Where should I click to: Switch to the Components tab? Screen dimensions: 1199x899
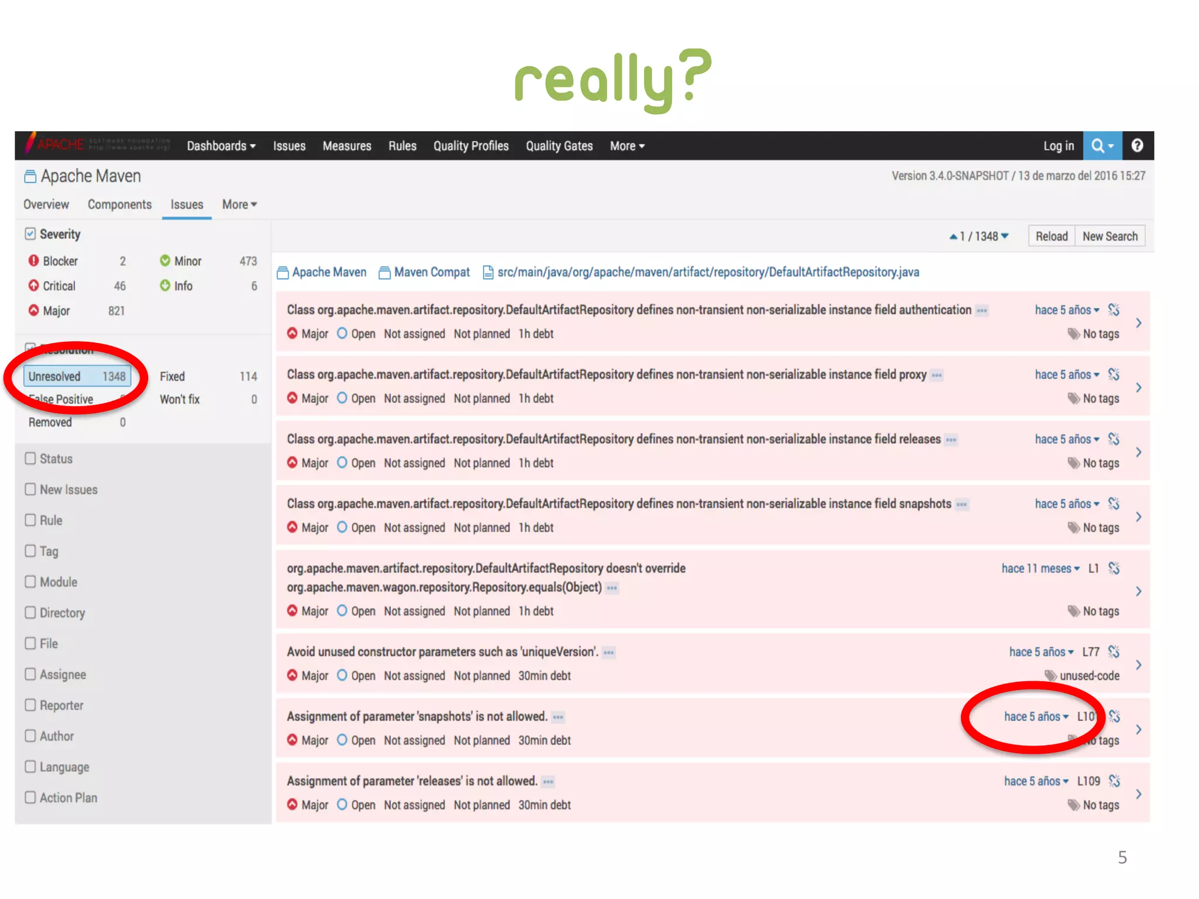coord(119,205)
